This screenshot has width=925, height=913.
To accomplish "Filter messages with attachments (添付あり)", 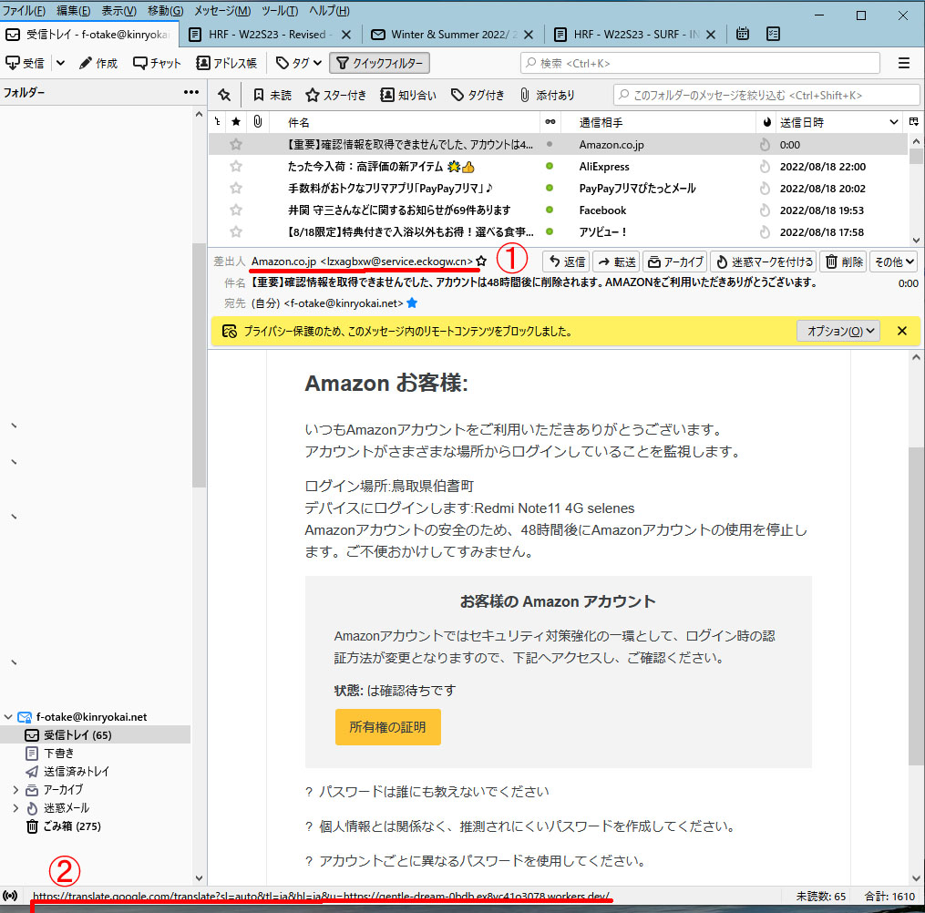I will pyautogui.click(x=548, y=95).
